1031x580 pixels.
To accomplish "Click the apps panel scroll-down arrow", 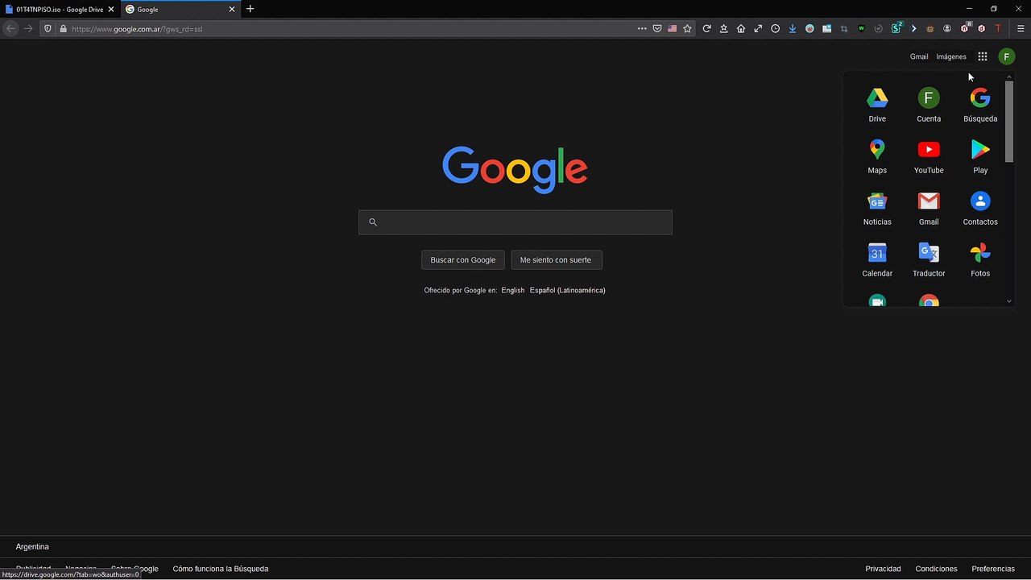I will click(x=1009, y=301).
